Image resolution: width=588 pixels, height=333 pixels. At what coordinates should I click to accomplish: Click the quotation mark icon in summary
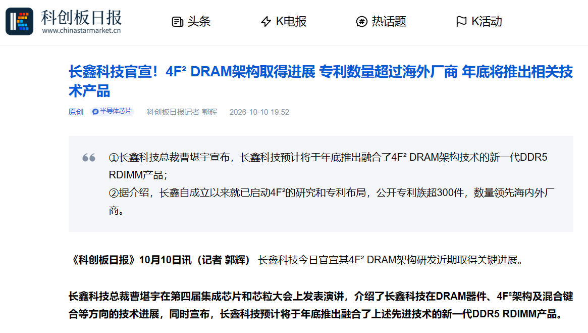click(89, 158)
